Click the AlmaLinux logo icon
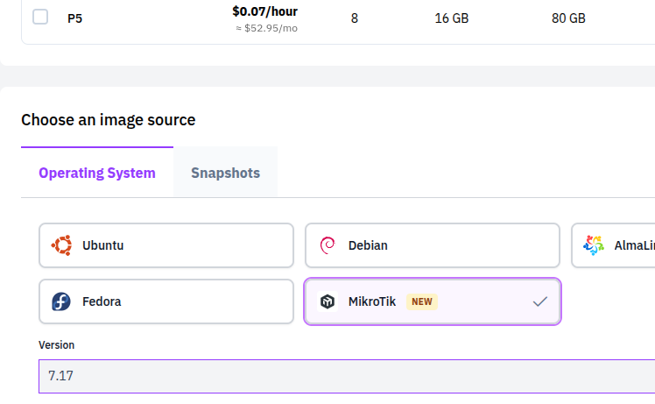Image resolution: width=655 pixels, height=404 pixels. pos(594,245)
